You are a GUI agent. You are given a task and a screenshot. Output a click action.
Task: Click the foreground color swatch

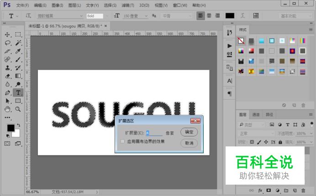[11, 128]
